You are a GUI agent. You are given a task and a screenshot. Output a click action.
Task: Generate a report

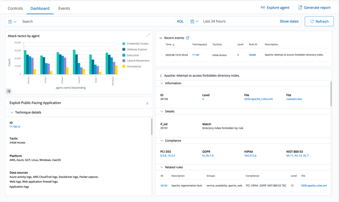tap(315, 8)
